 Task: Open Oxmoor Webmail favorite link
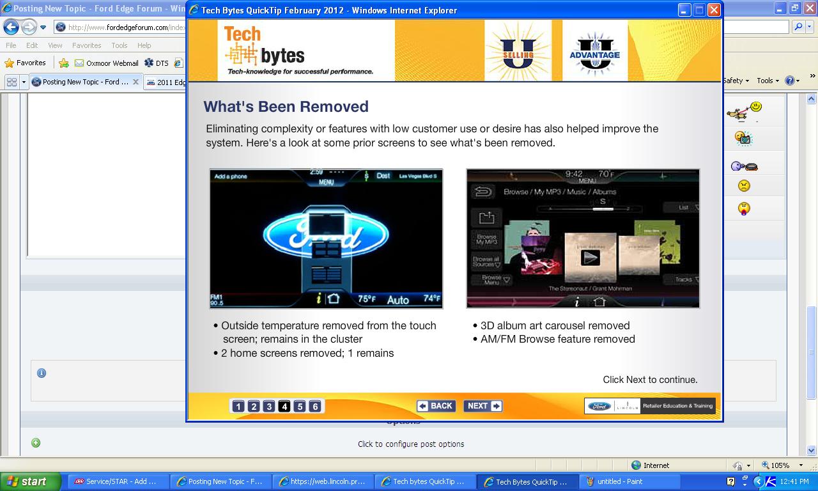click(107, 63)
